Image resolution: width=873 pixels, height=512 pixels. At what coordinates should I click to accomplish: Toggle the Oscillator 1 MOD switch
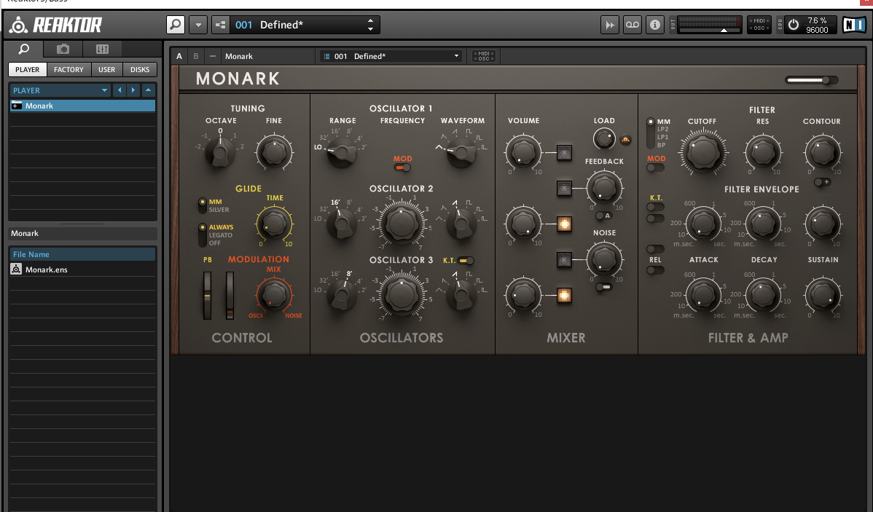point(402,168)
